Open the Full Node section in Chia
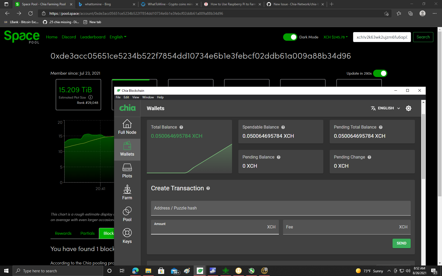 pyautogui.click(x=127, y=127)
